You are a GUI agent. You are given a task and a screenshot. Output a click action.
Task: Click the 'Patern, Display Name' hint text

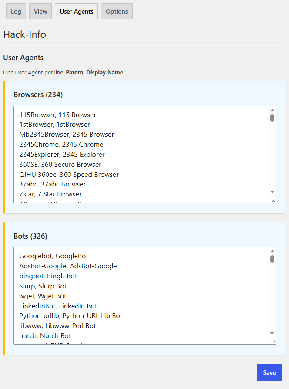94,72
